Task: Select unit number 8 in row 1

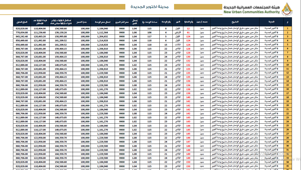Action: (166, 29)
